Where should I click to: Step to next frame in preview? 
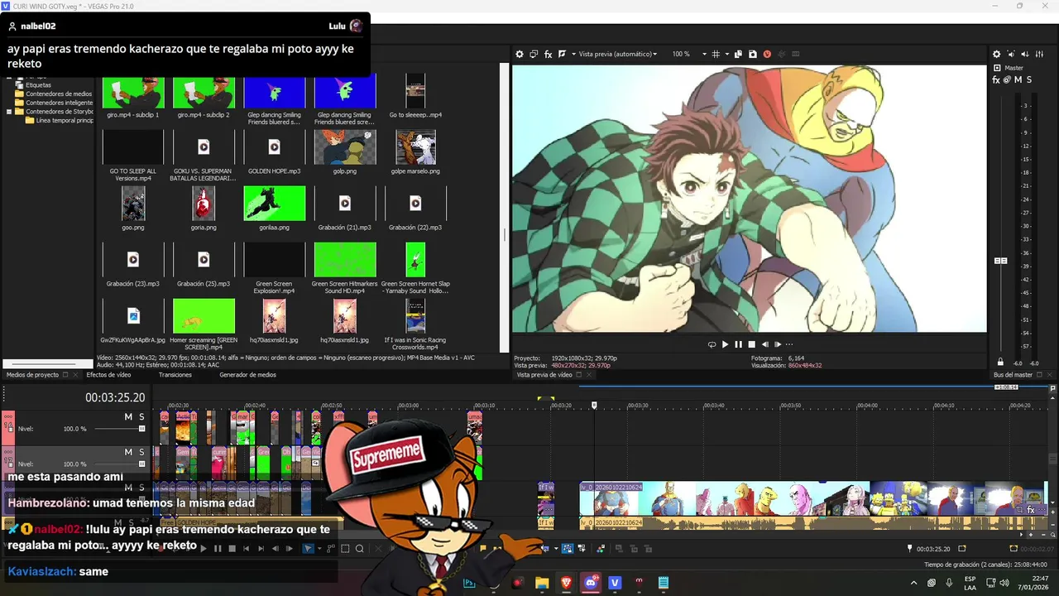pyautogui.click(x=778, y=344)
